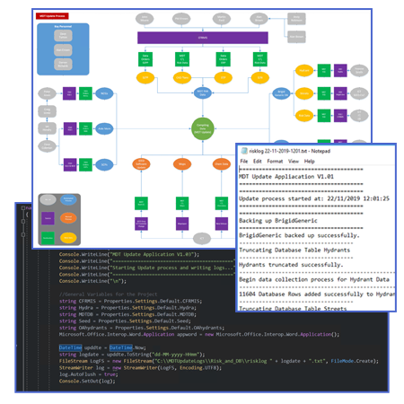The image size is (404, 404).
Task: Click 'Backing up BrigidGeneric' line in Notepad
Action: click(x=278, y=221)
